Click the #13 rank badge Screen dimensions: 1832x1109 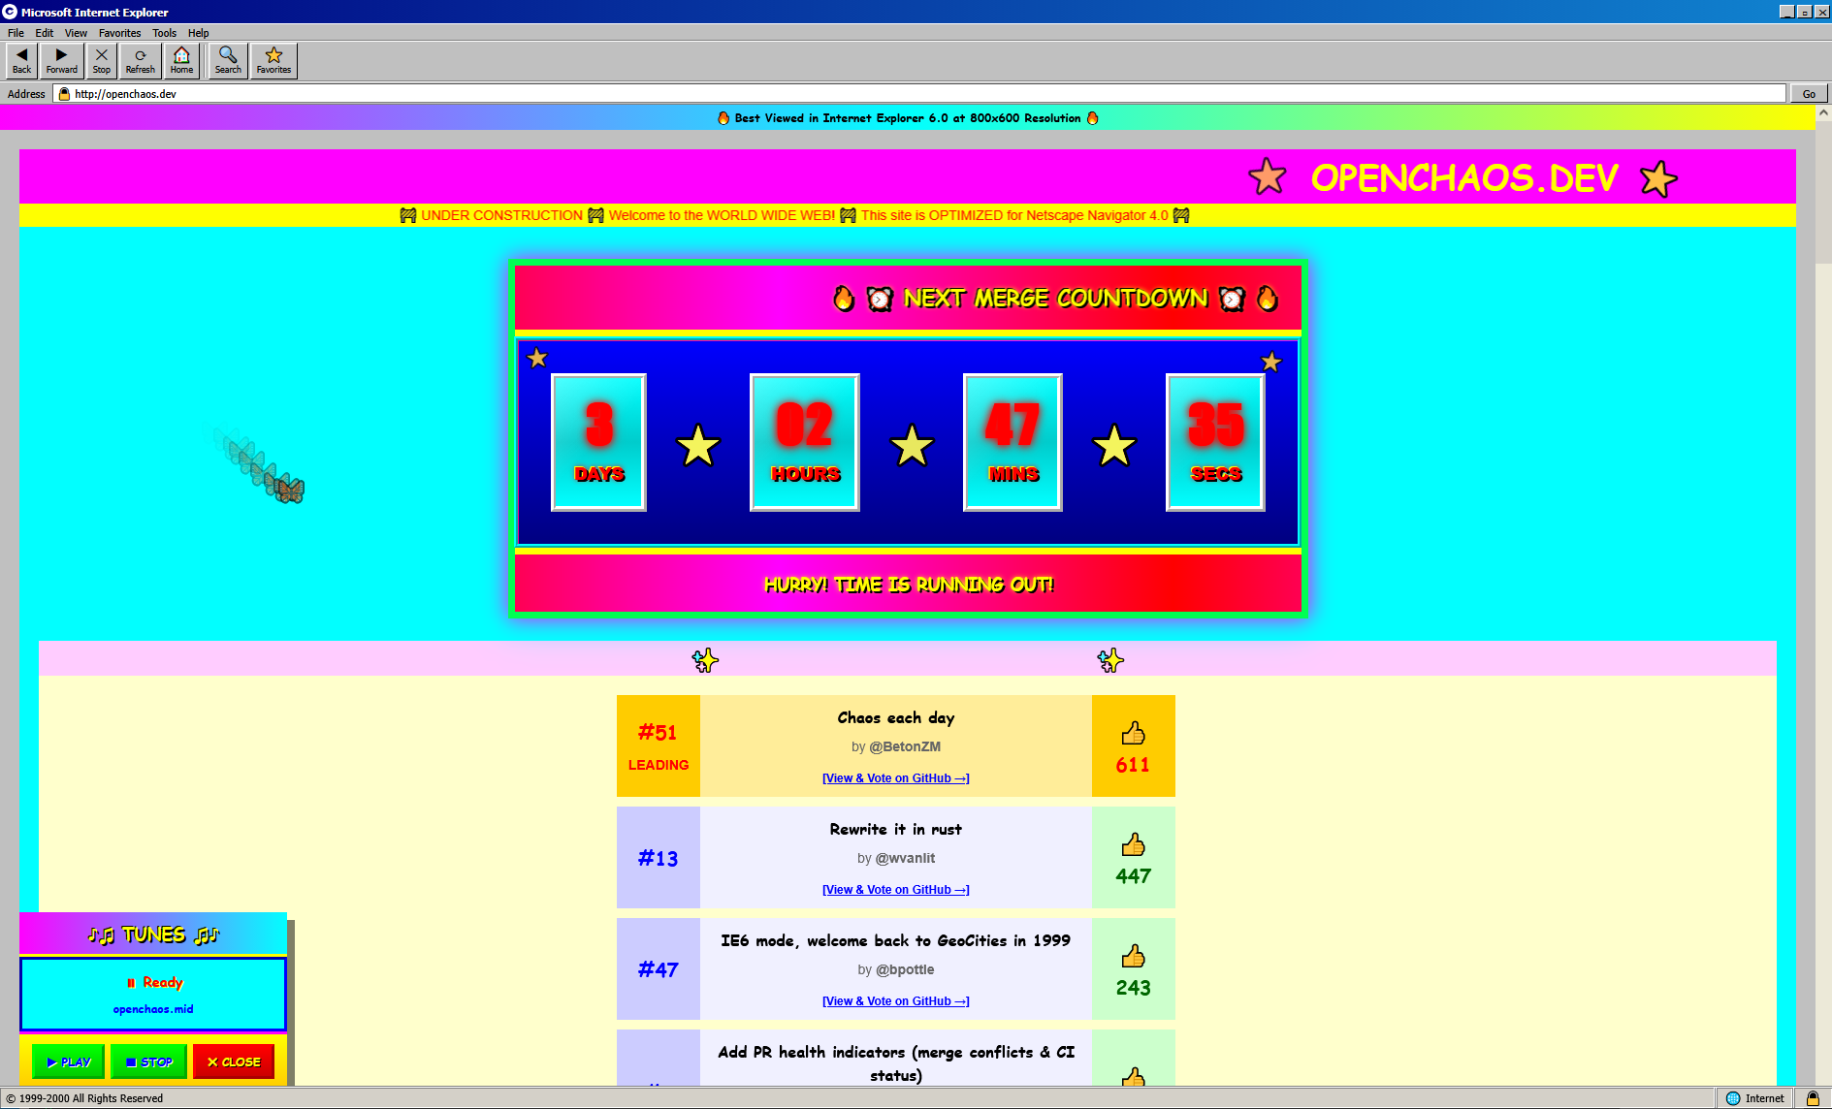click(659, 858)
